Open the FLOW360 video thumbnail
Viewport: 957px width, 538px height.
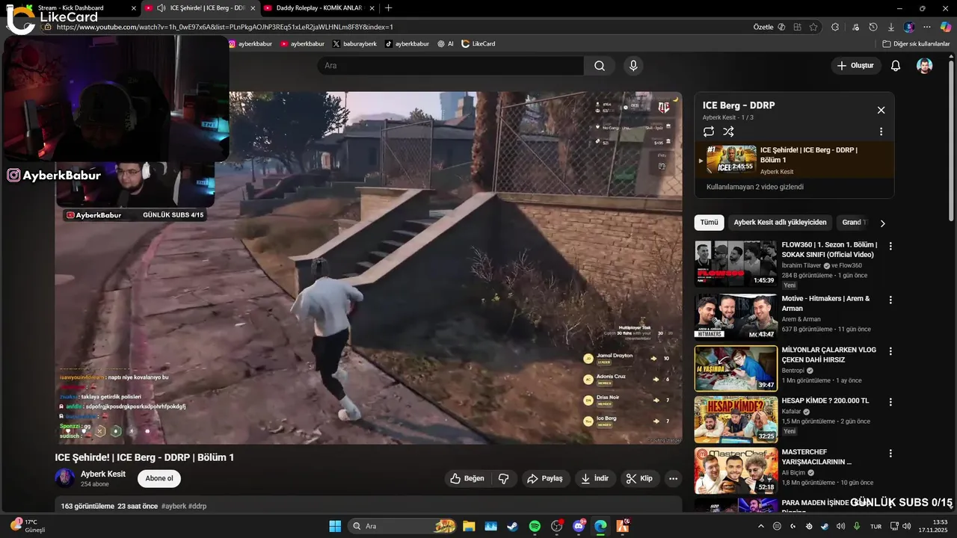click(x=736, y=263)
